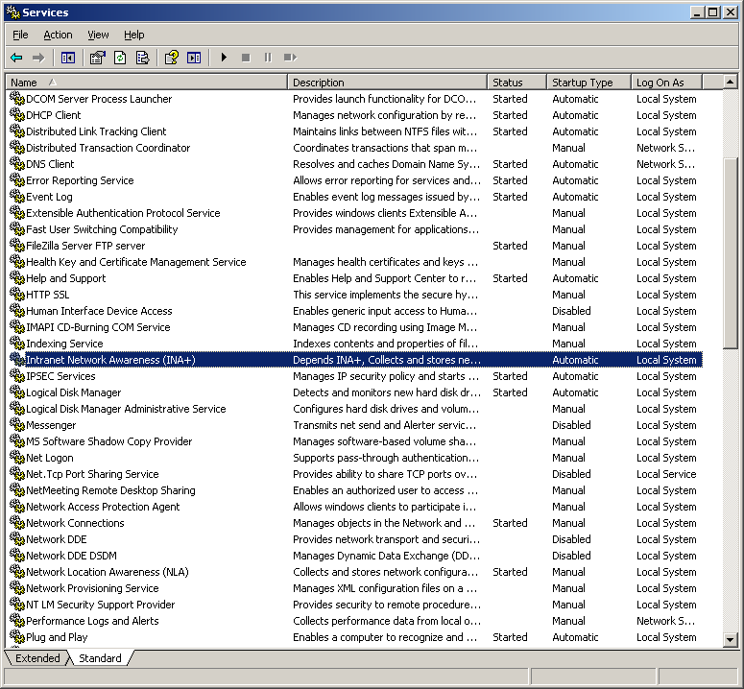The height and width of the screenshot is (689, 744).
Task: Sort by the Log On As column header
Action: [x=666, y=82]
